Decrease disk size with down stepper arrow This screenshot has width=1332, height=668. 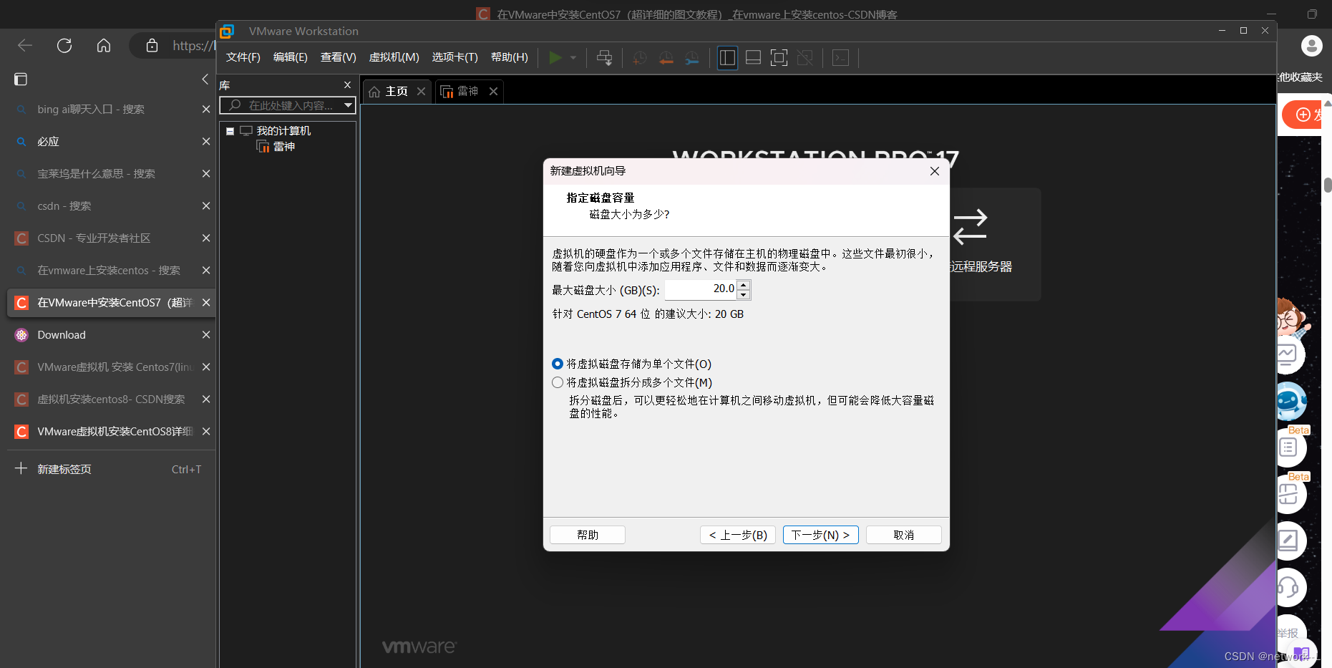[x=744, y=294]
